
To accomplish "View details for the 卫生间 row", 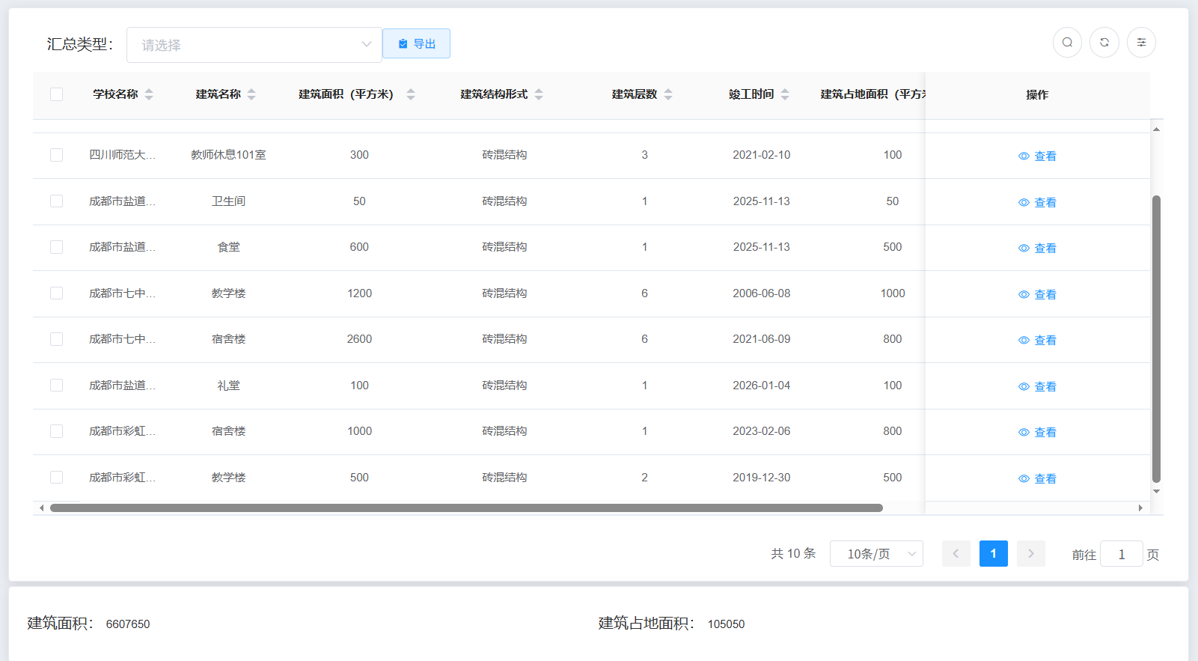I will click(1037, 202).
